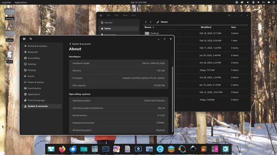
Task: Click the Kernel version row
Action: point(119,115)
